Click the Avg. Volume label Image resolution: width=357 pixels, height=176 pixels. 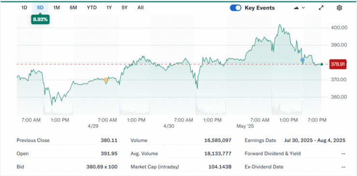coord(144,154)
